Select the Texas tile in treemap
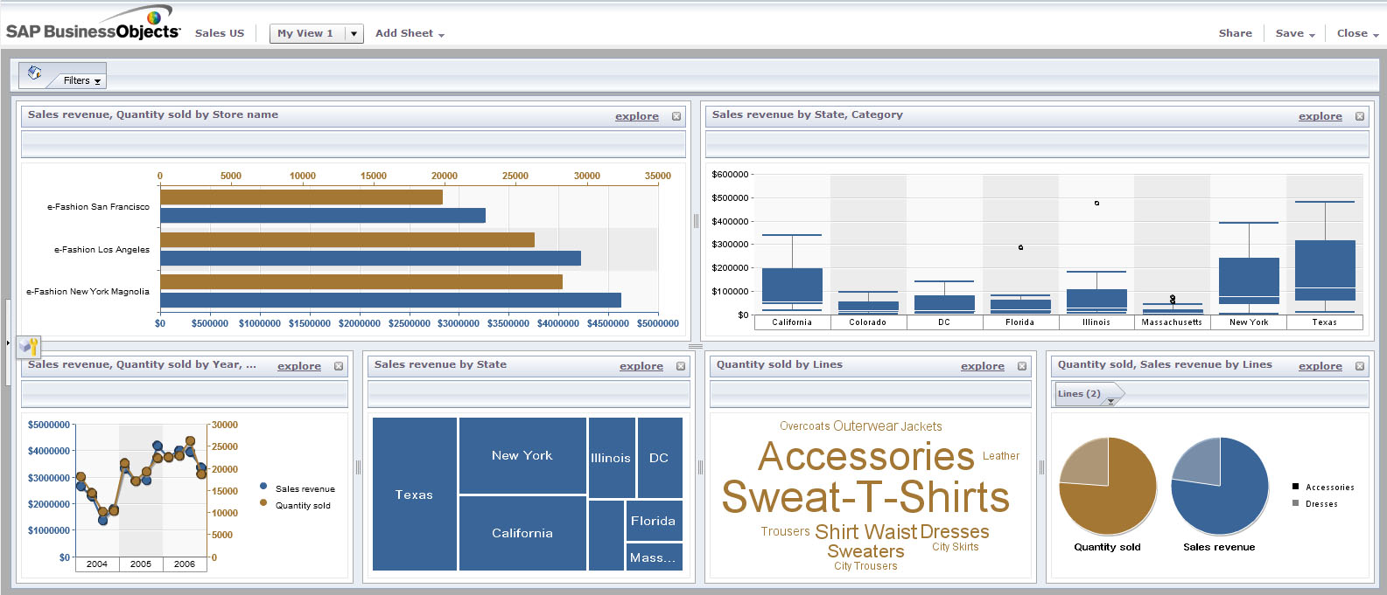This screenshot has height=595, width=1387. click(414, 495)
